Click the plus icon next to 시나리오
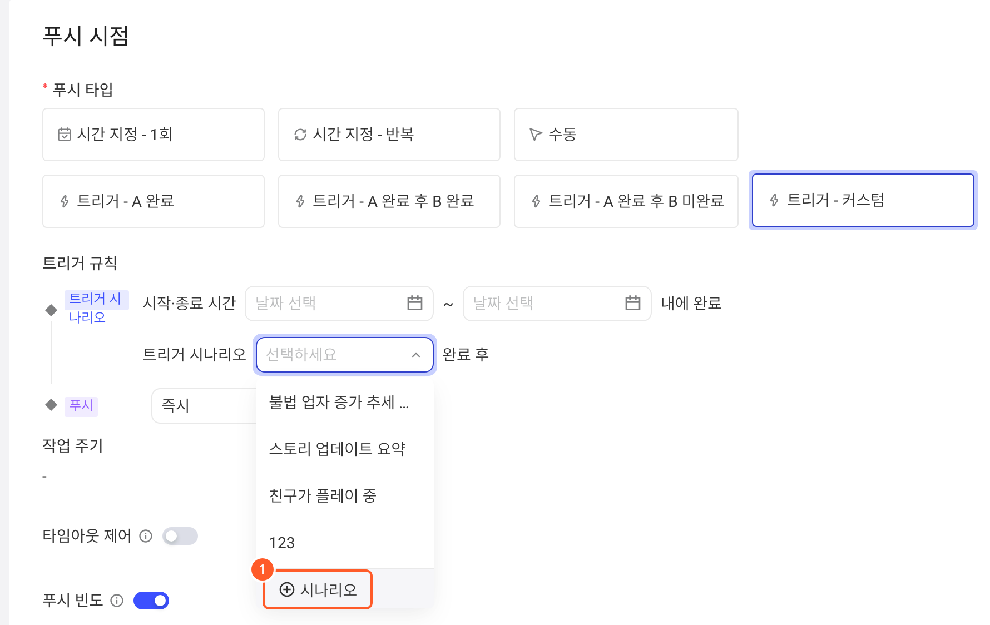This screenshot has width=990, height=625. (x=287, y=589)
